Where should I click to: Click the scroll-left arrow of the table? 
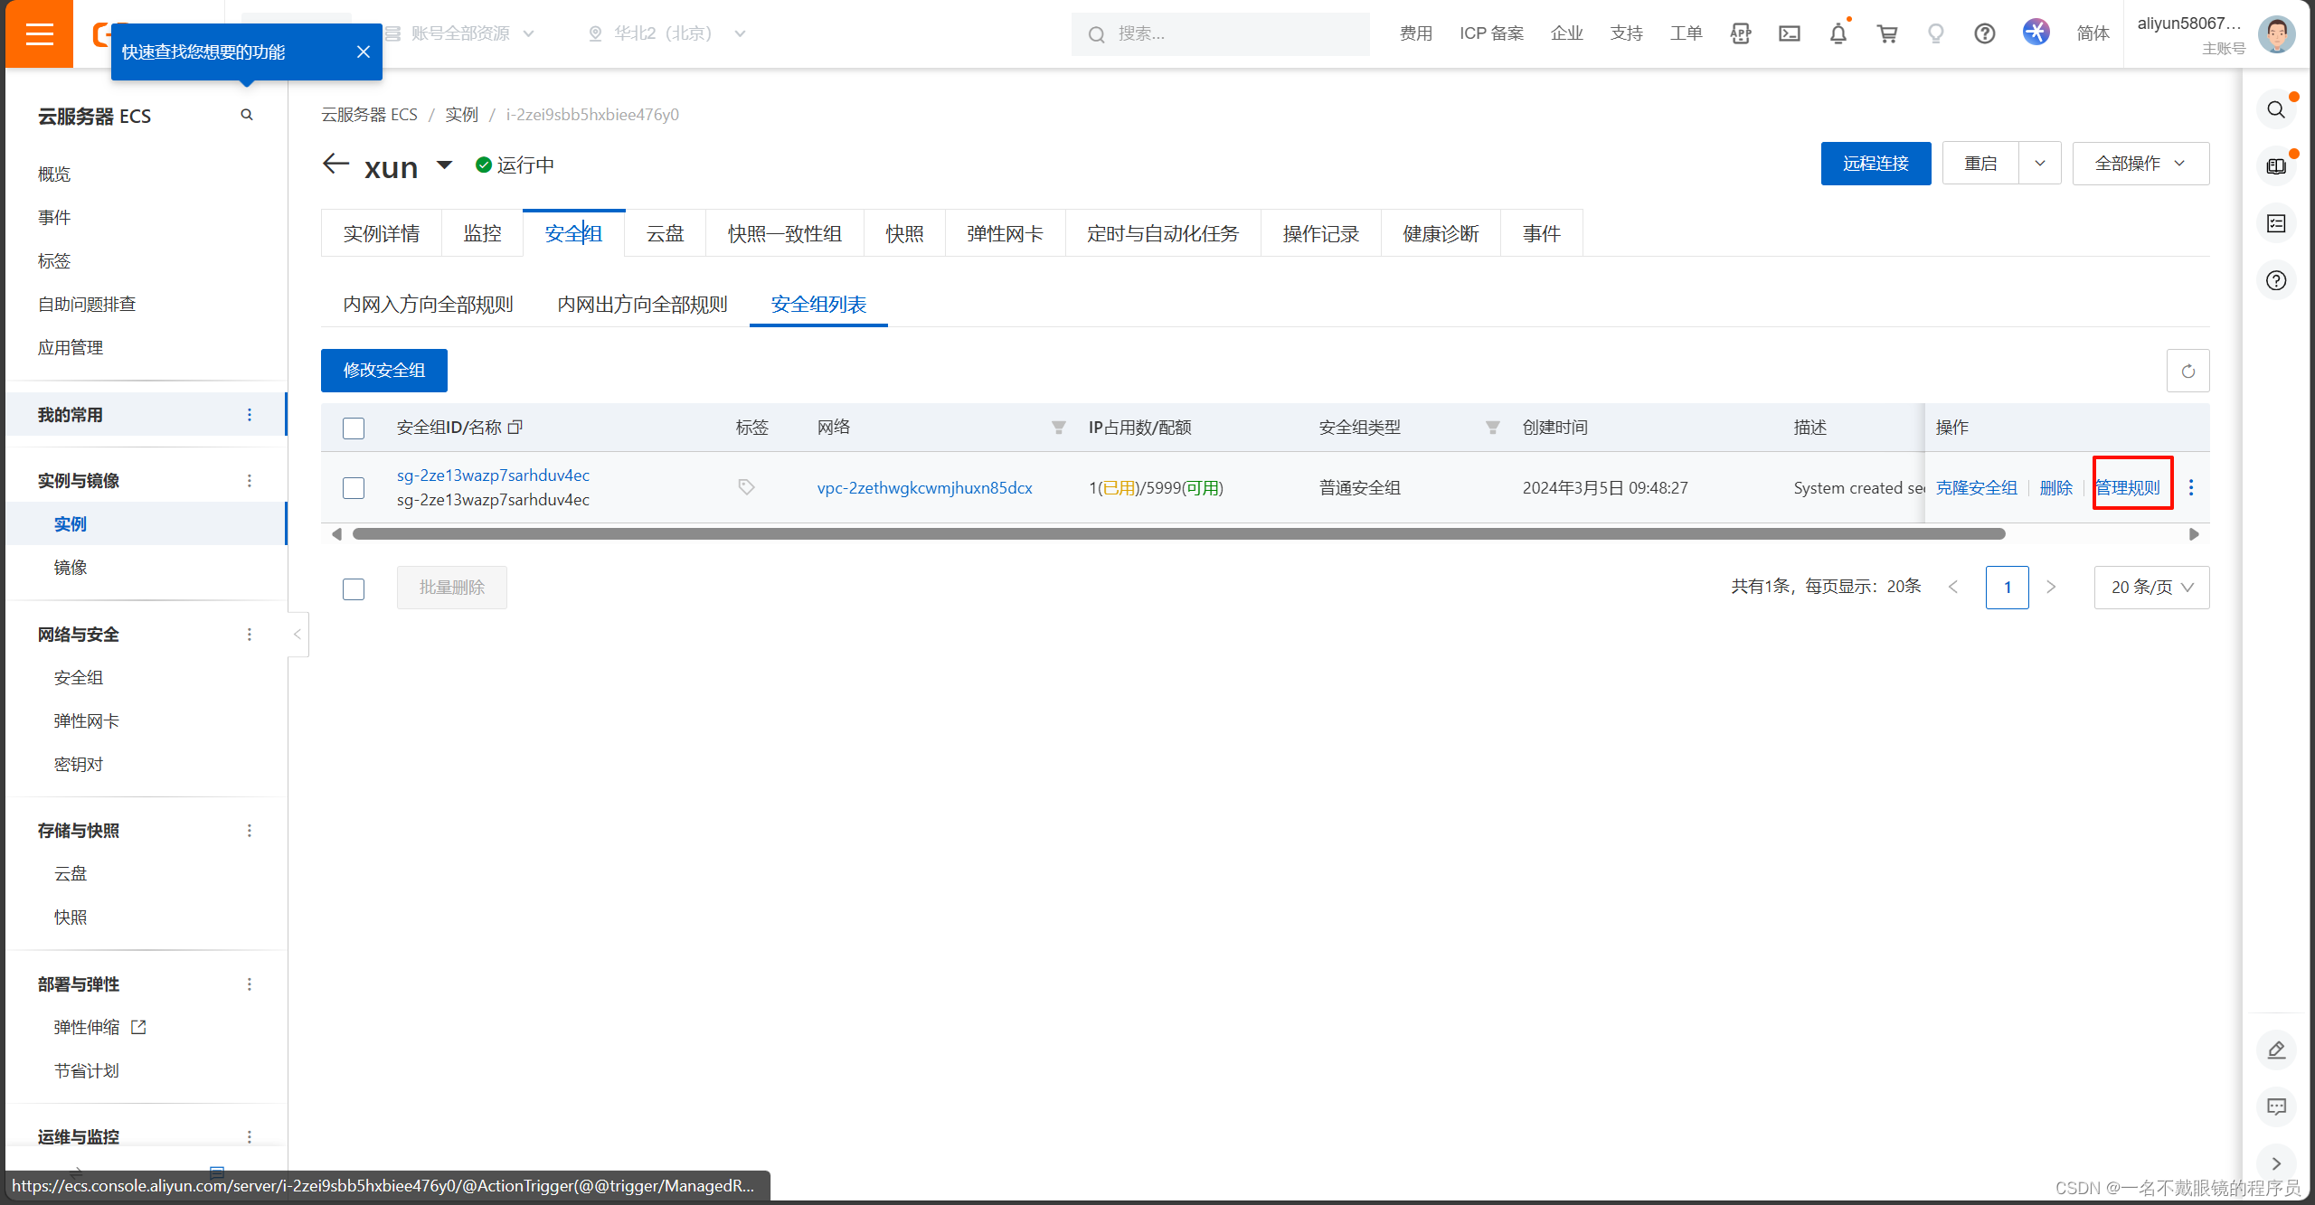[x=336, y=534]
